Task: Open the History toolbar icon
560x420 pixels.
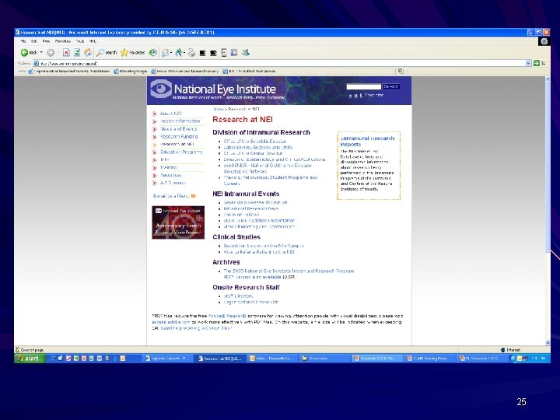Action: pyautogui.click(x=153, y=53)
